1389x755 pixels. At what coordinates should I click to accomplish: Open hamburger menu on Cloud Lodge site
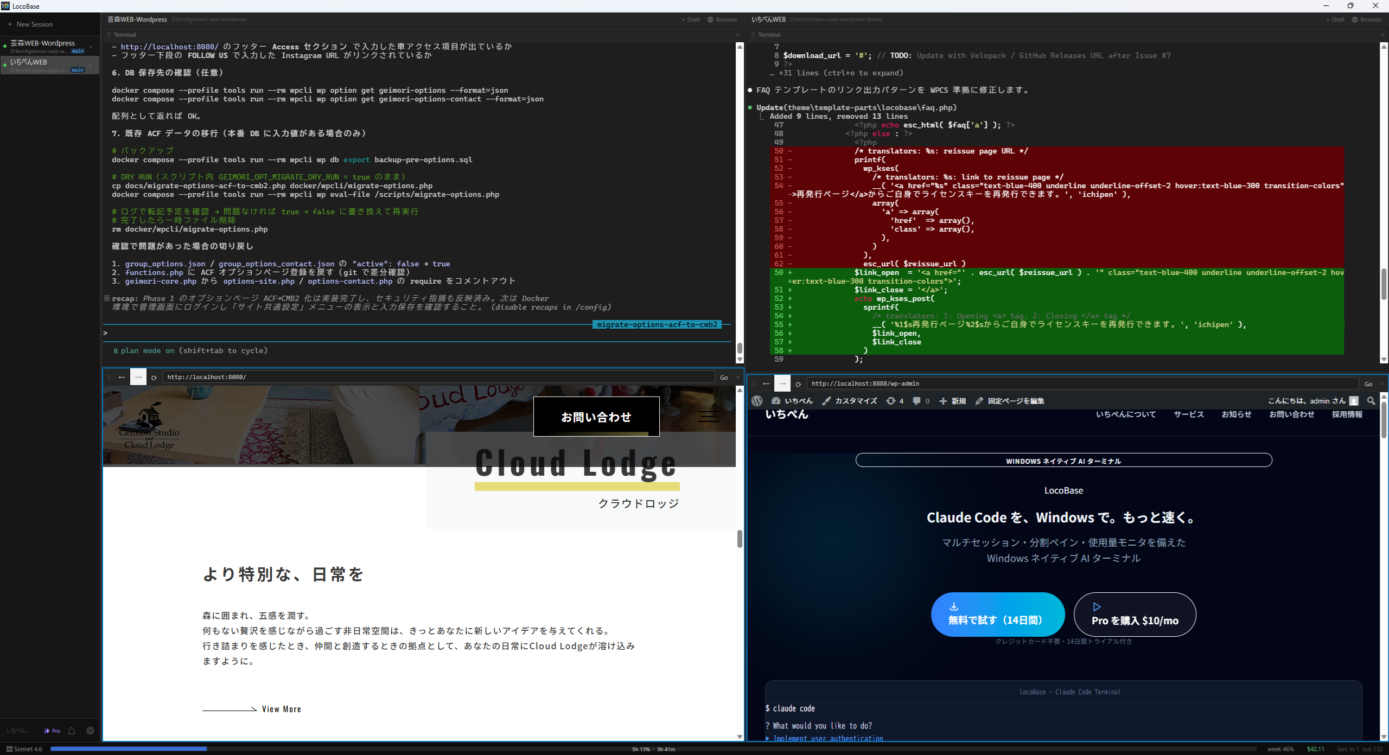708,417
